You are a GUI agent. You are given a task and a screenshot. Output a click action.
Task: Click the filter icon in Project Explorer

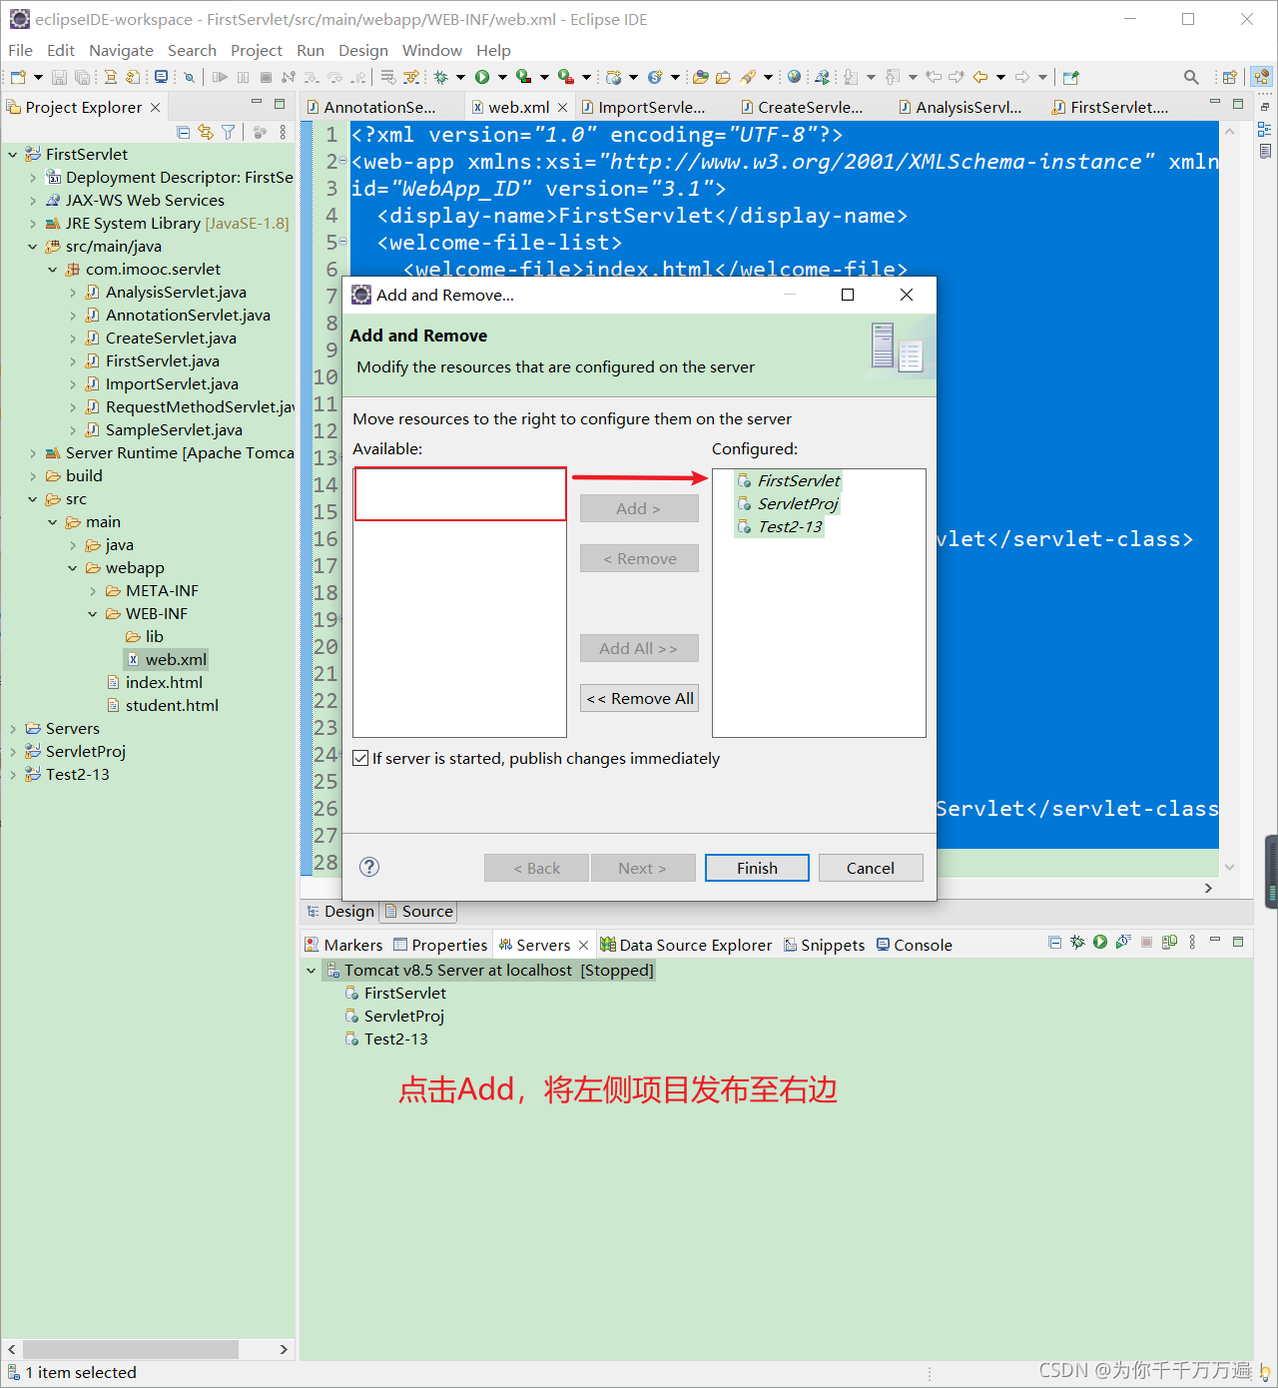(x=229, y=132)
